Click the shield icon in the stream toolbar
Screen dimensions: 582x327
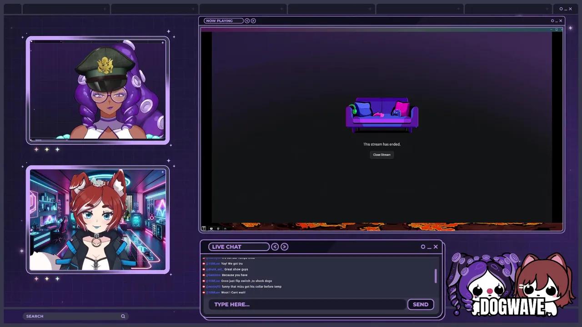point(218,228)
